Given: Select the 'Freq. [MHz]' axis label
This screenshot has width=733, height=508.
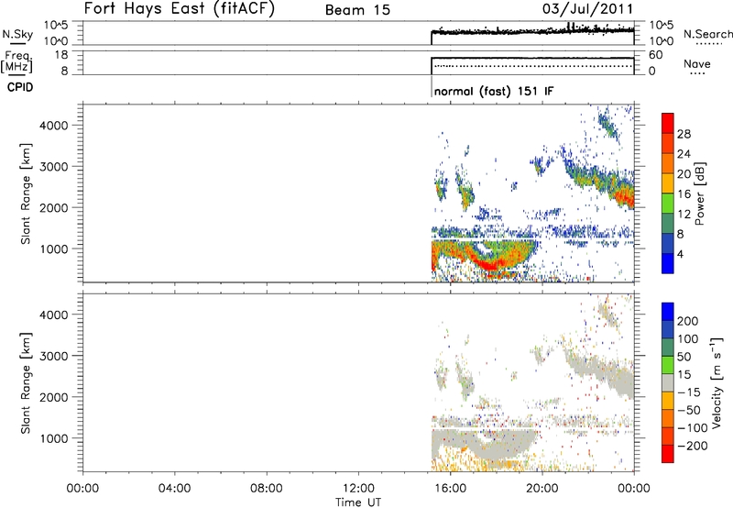Looking at the screenshot, I should 16,62.
